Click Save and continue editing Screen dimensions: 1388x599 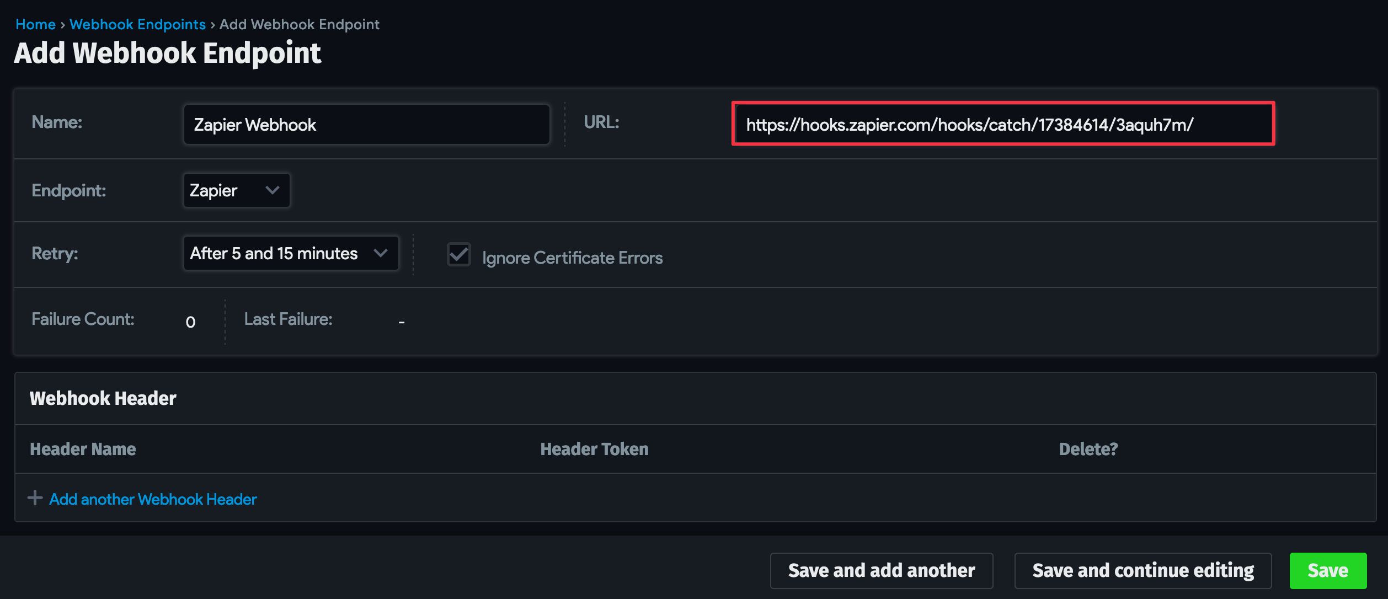click(1143, 570)
